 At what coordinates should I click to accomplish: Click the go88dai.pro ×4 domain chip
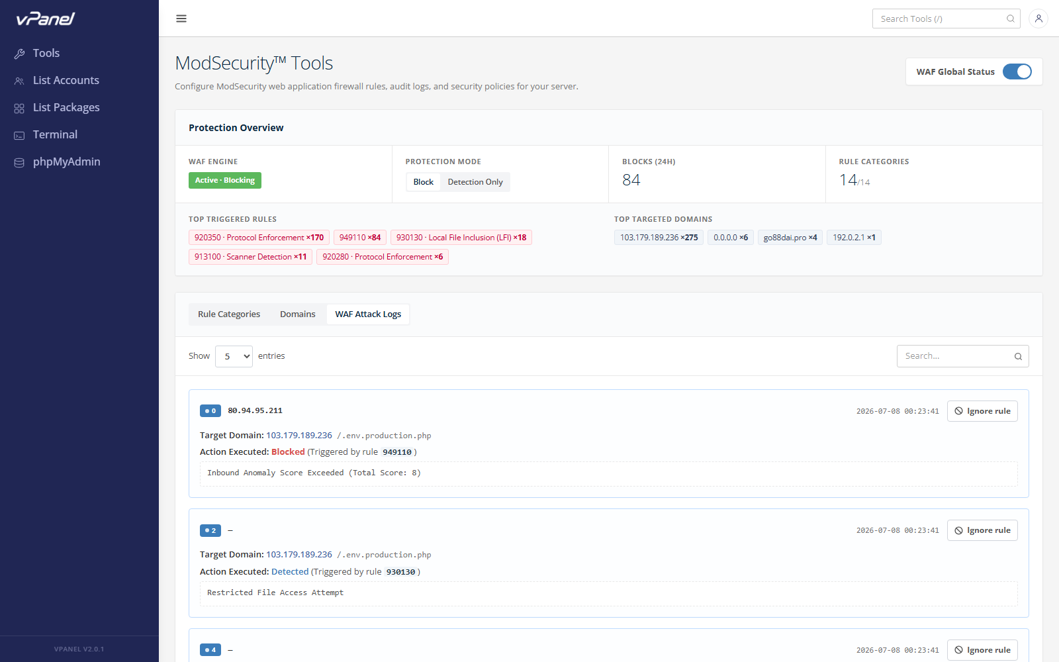(x=790, y=238)
